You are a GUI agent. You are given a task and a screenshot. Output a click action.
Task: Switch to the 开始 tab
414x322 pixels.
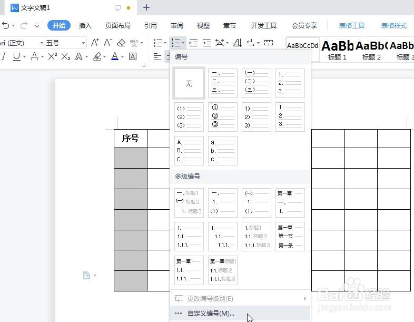pos(59,26)
